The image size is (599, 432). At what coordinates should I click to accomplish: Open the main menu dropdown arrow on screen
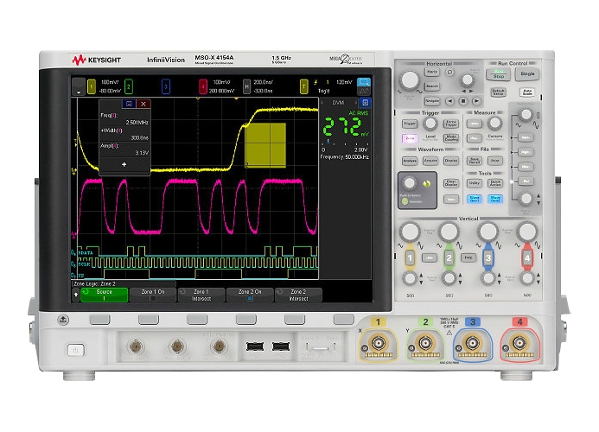pyautogui.click(x=79, y=86)
